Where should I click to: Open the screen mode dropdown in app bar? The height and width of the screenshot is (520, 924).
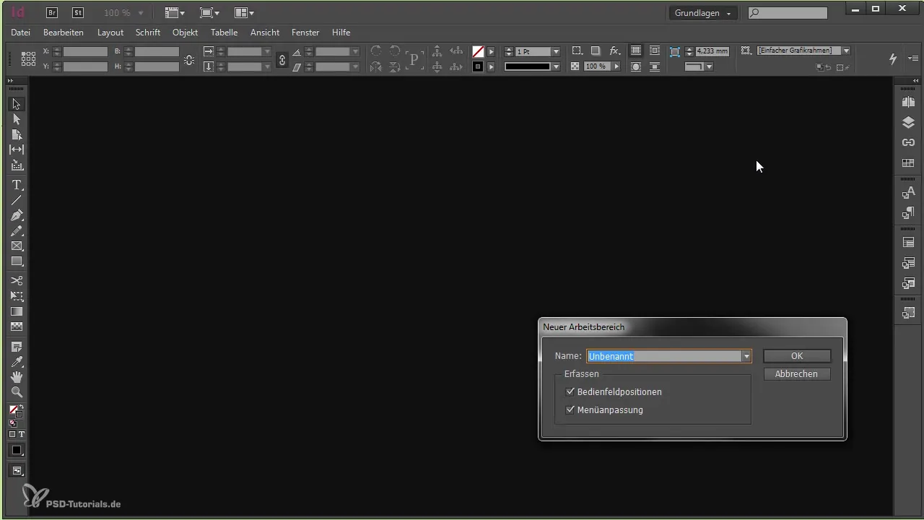[210, 13]
